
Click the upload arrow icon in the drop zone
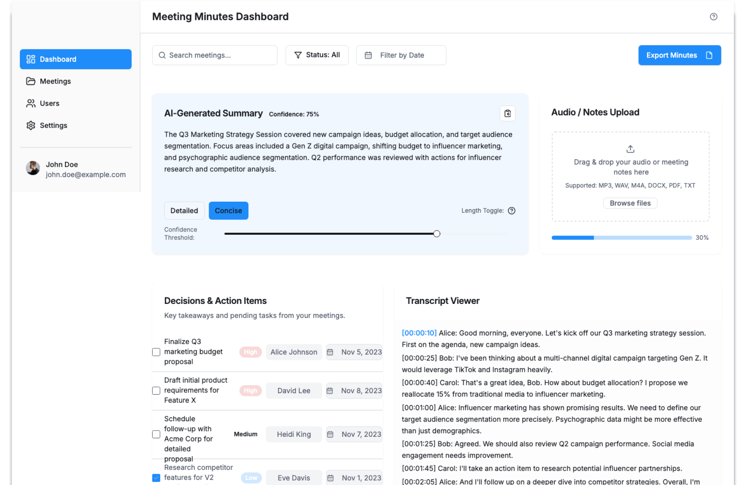(630, 149)
